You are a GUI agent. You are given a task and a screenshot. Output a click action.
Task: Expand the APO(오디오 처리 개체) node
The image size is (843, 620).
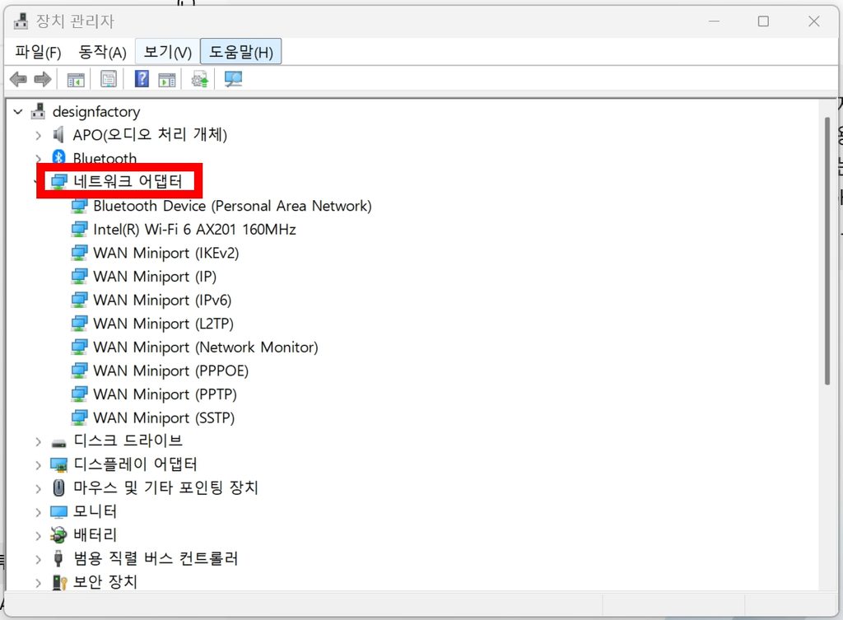pyautogui.click(x=38, y=135)
